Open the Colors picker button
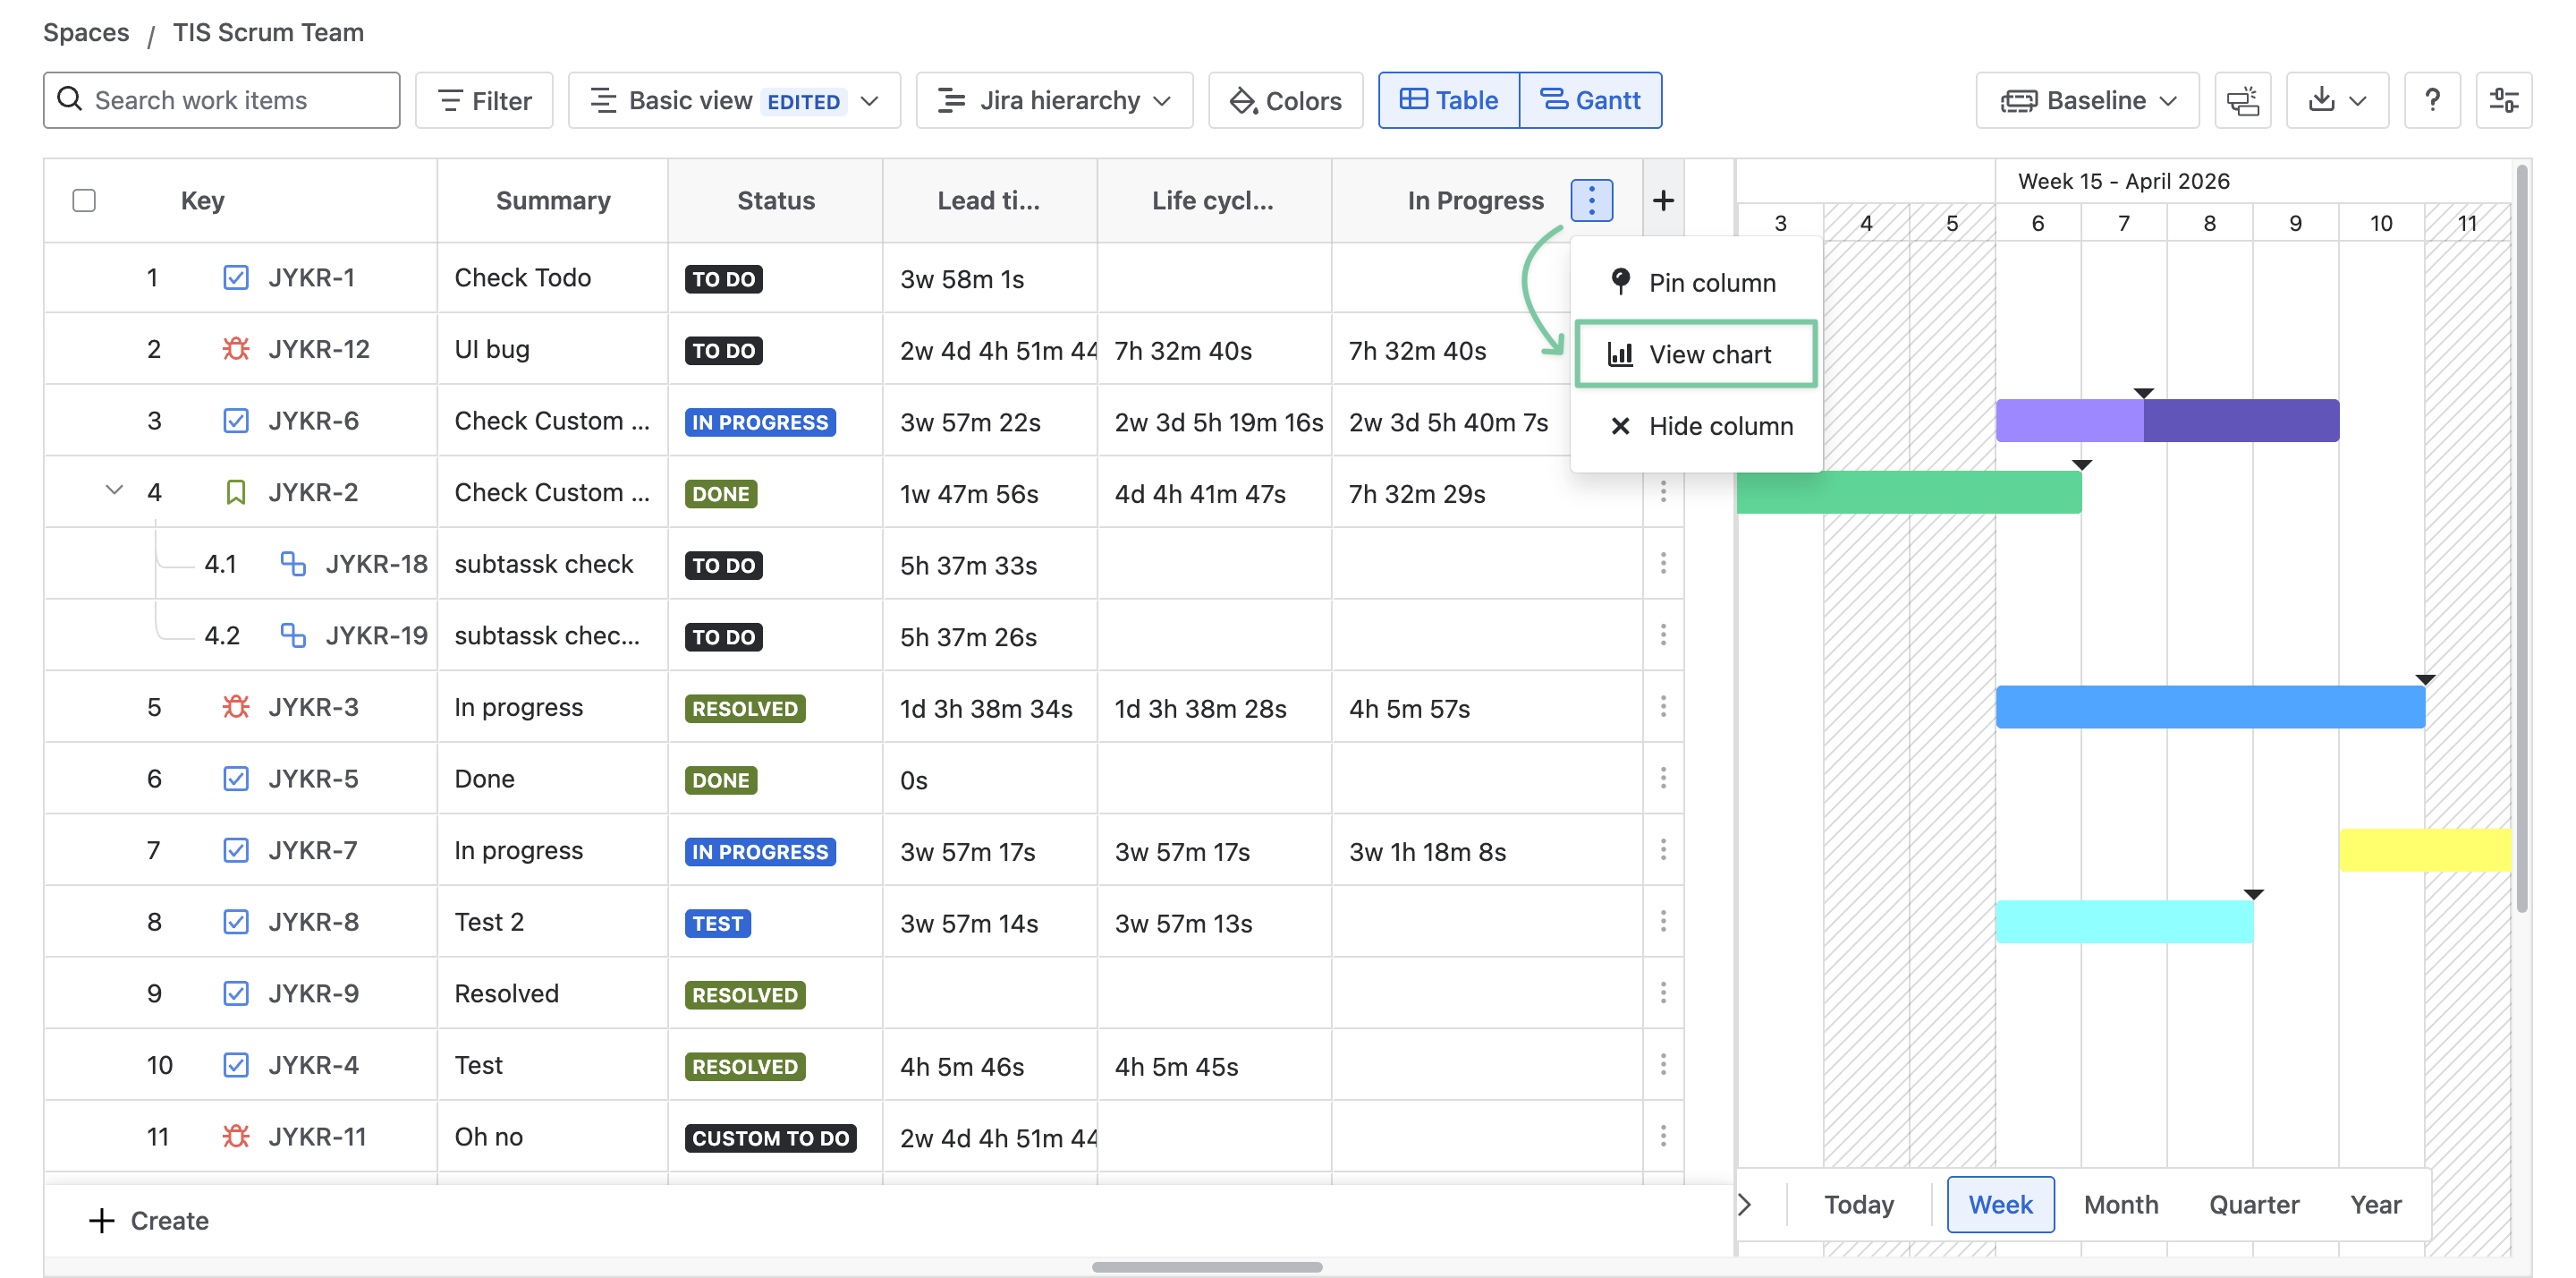Screen dimensions: 2576x1278 click(1284, 100)
